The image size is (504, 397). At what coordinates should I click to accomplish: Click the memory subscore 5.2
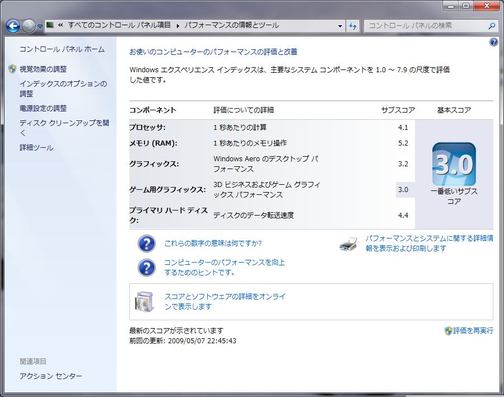click(x=403, y=143)
